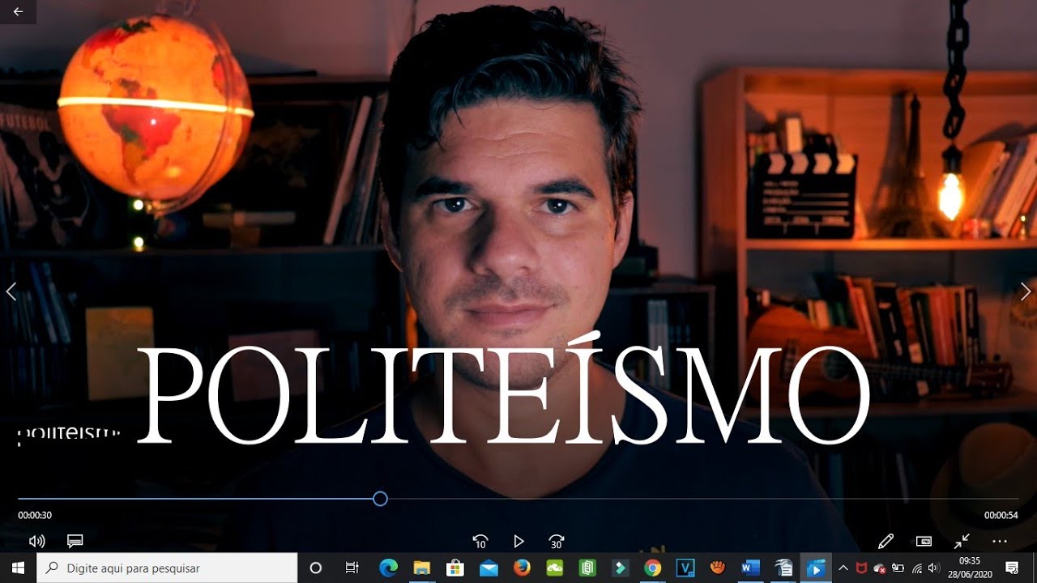This screenshot has height=583, width=1037.
Task: Switch to mini view mode
Action: 924,541
